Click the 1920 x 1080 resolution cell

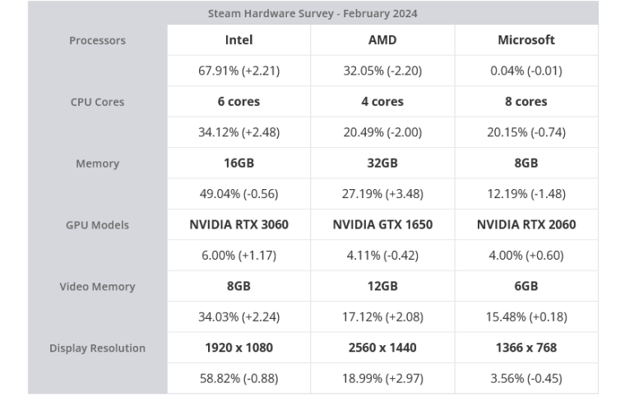pos(238,348)
